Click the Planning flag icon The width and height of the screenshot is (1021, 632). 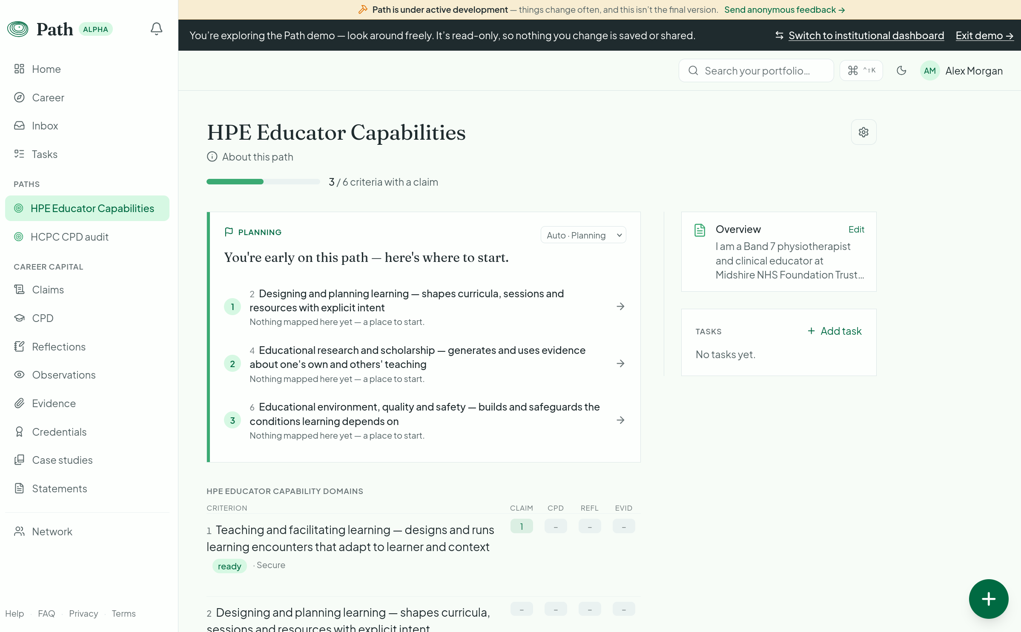[229, 232]
